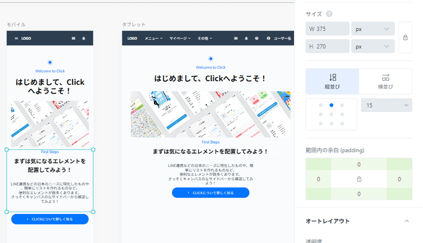This screenshot has height=243, width=423.
Task: Collapse the オートレイアウト section
Action: coord(406,221)
